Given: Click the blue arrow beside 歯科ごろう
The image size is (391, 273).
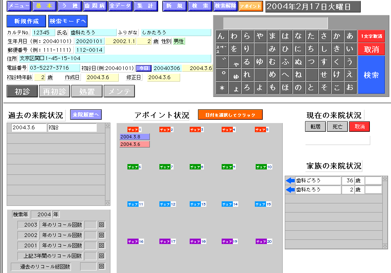Looking at the screenshot, I should coord(290,181).
